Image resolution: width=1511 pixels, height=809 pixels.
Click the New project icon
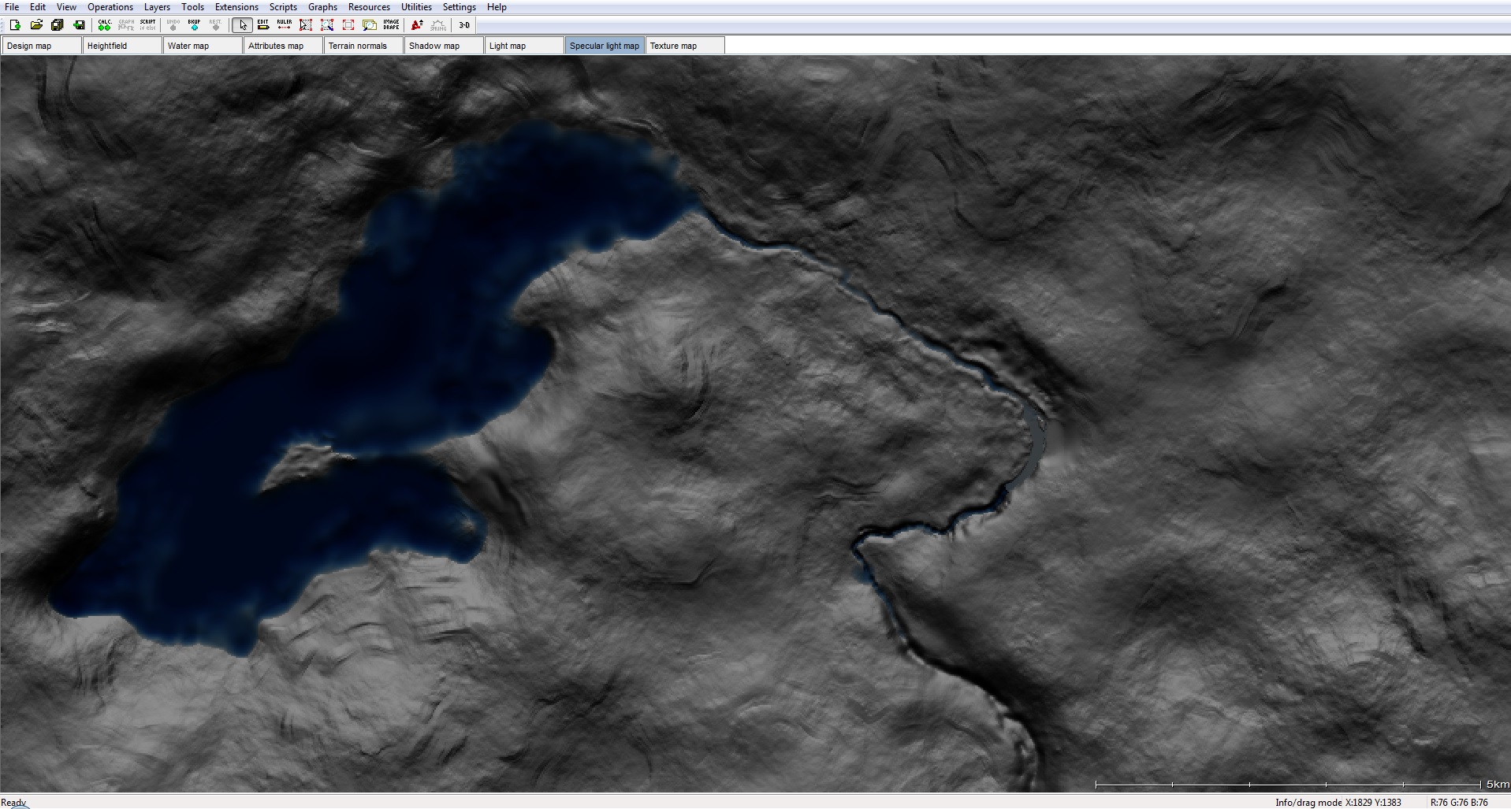15,25
